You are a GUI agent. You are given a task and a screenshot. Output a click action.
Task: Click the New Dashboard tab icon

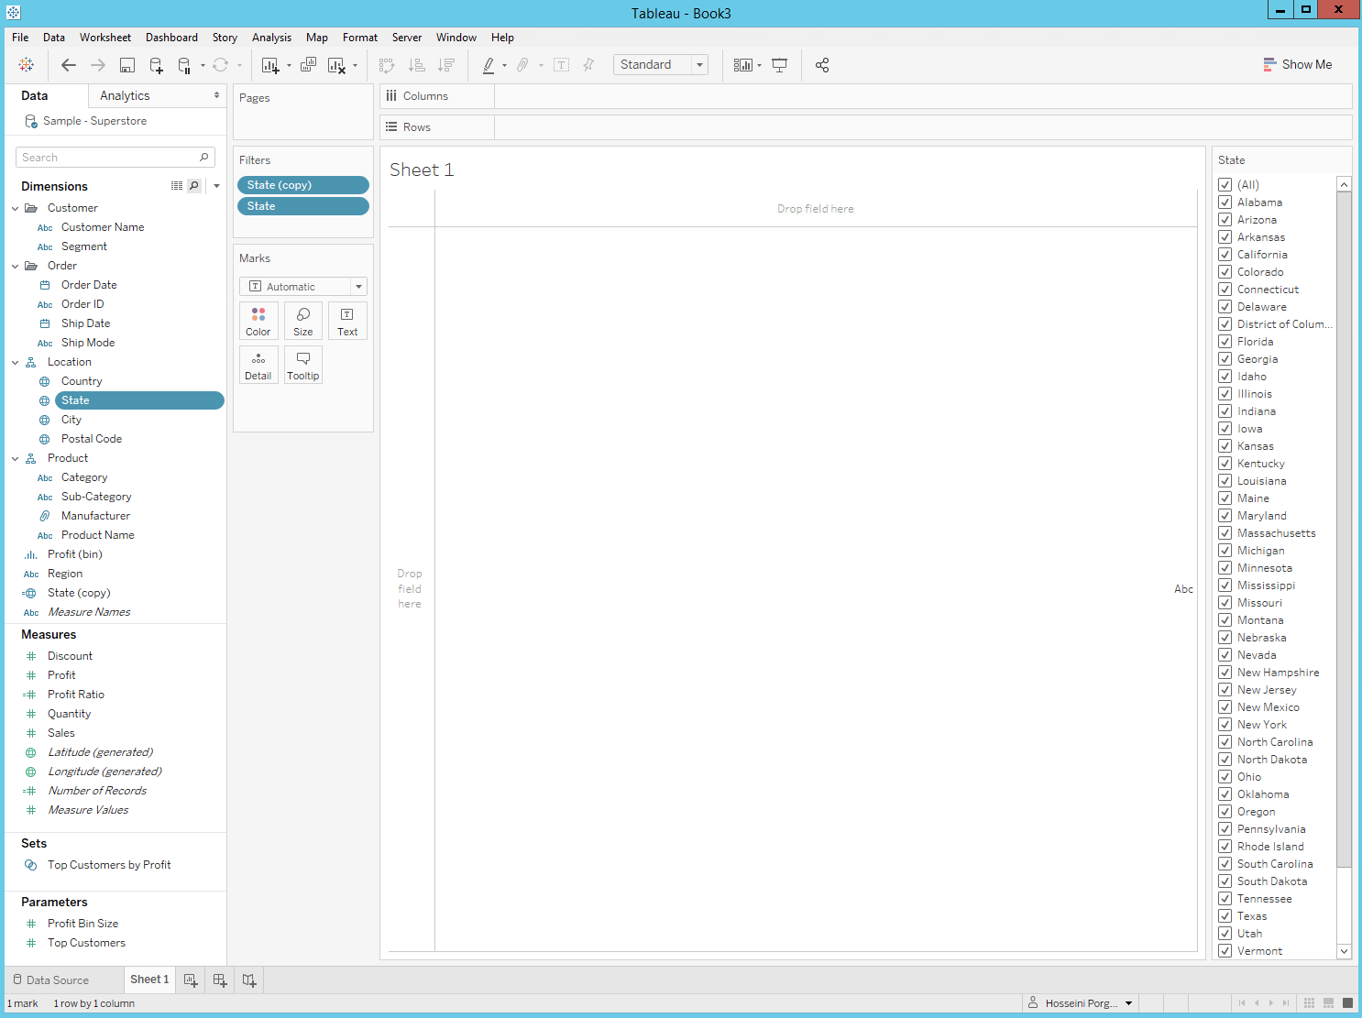click(220, 980)
